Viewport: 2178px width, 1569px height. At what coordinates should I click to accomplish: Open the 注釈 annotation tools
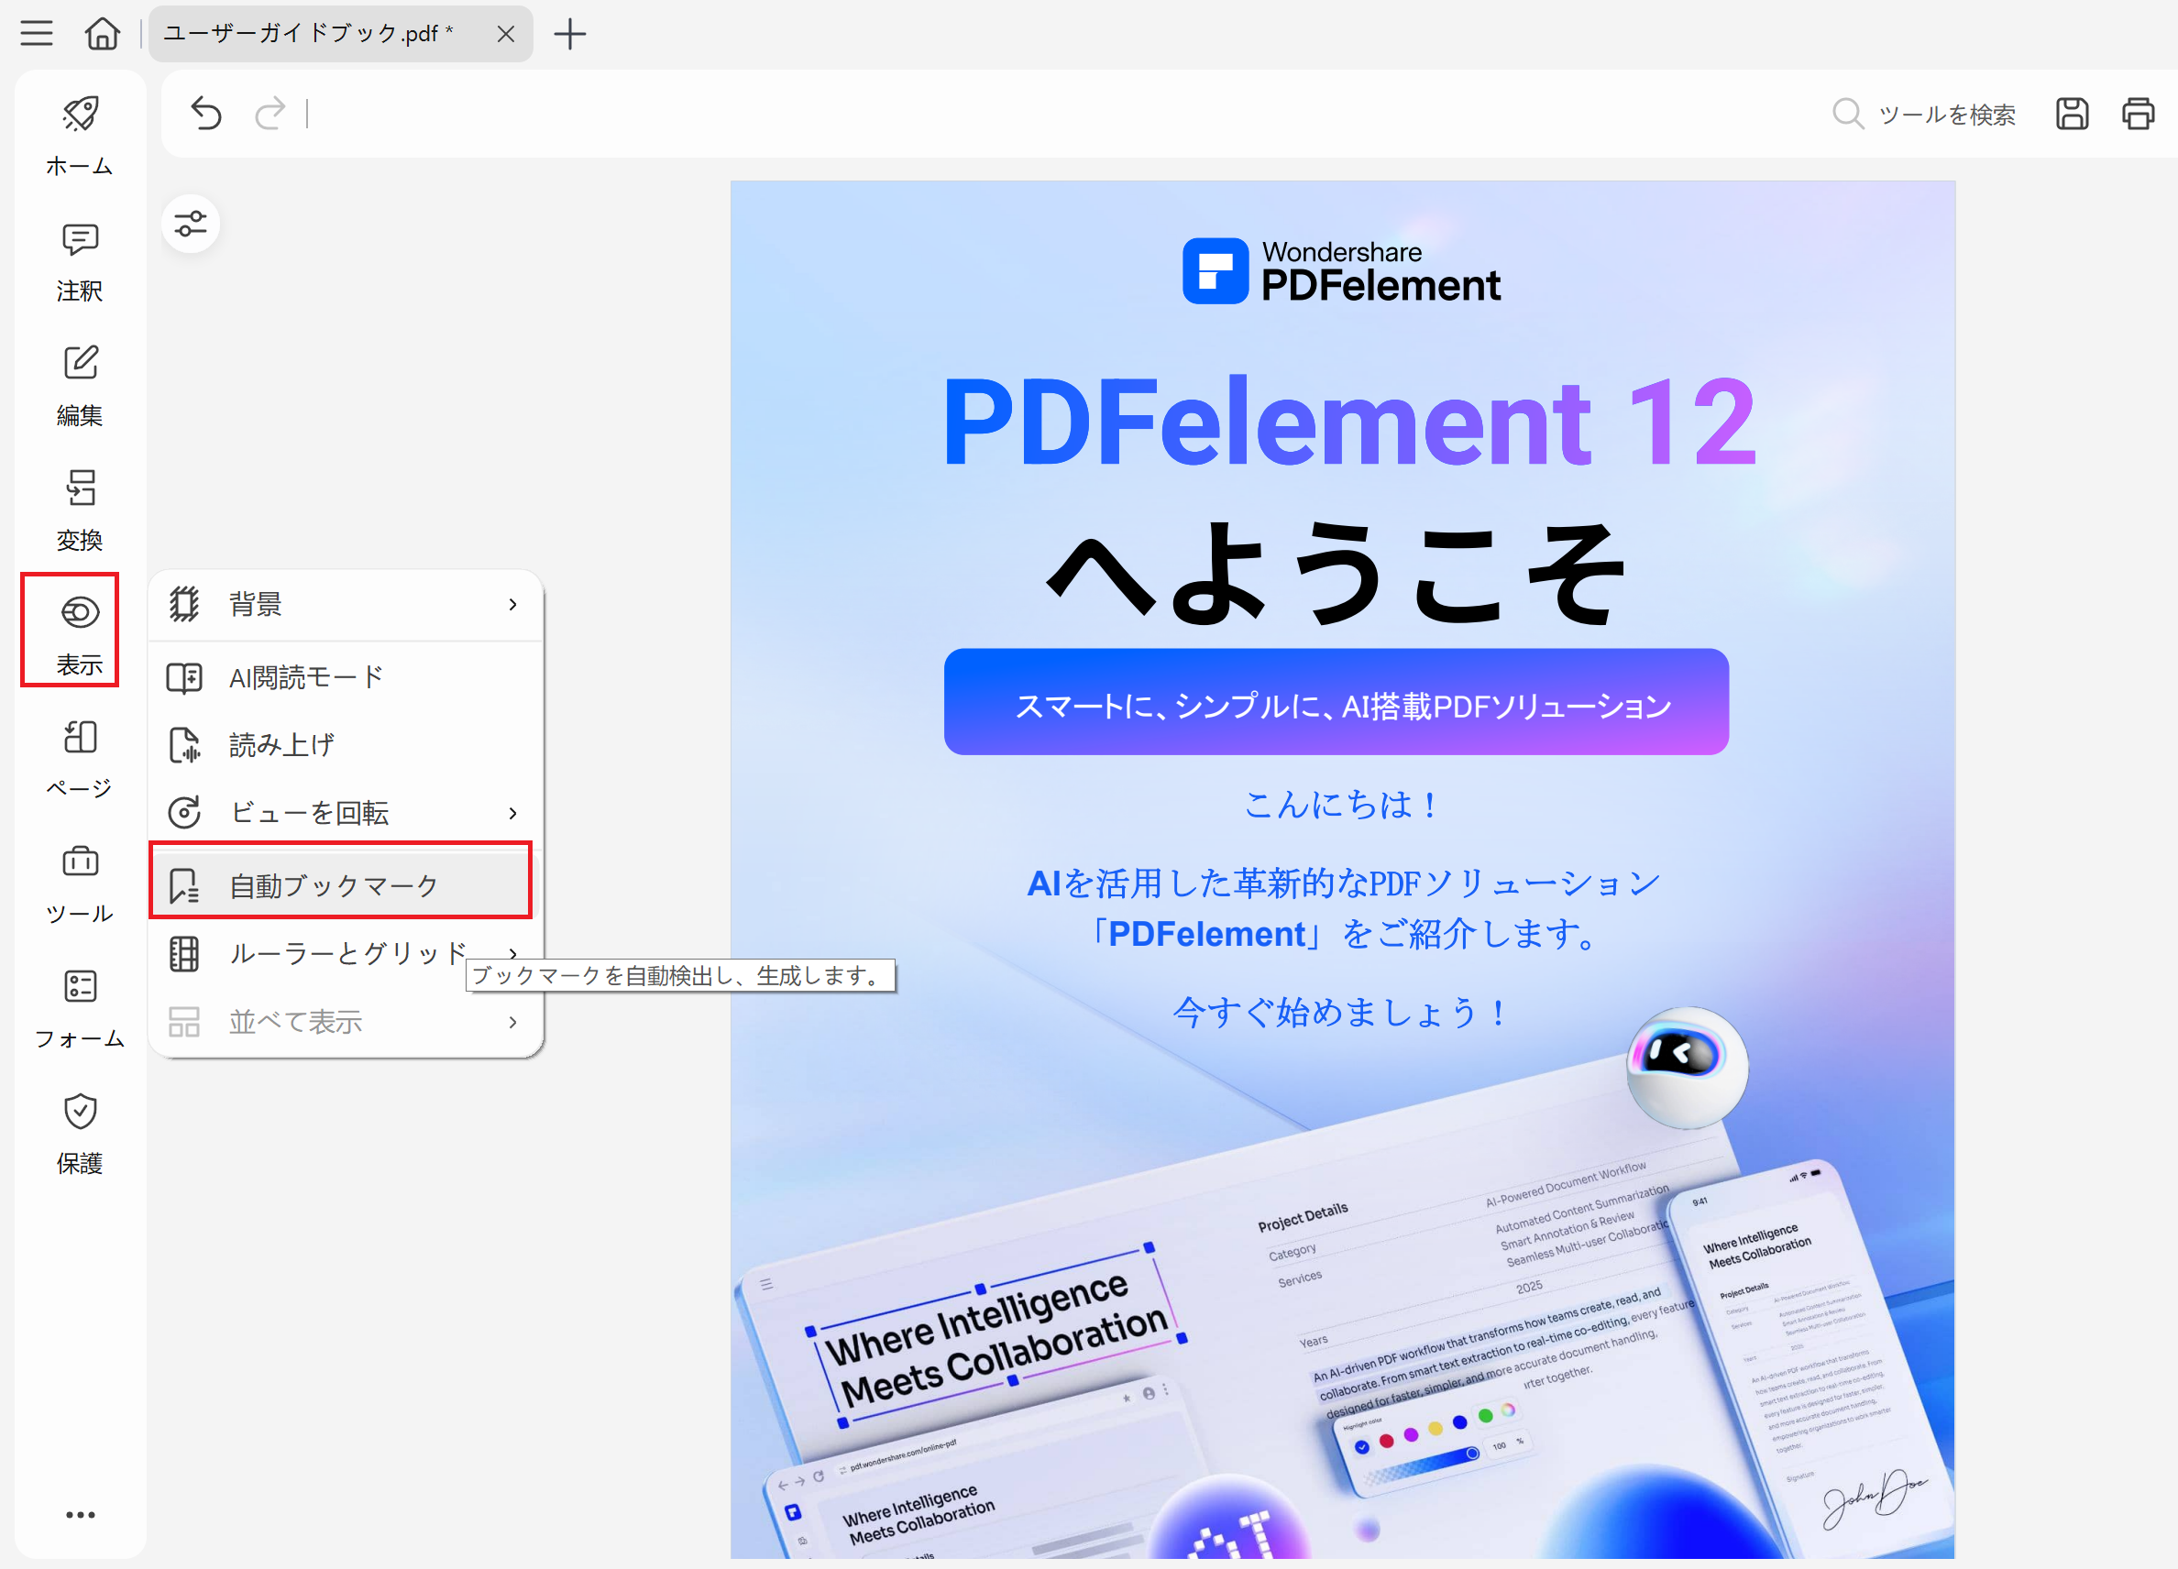point(80,261)
